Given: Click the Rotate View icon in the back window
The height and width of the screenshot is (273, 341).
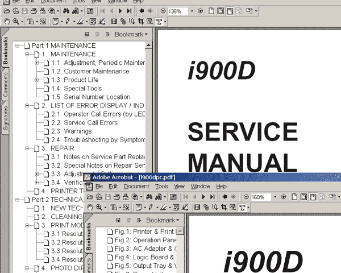Looking at the screenshot, I should 249,11.
